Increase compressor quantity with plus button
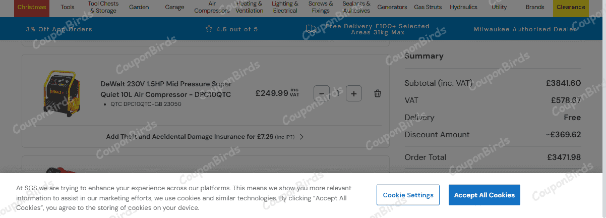Screen dimensions: 606x218 coord(354,93)
